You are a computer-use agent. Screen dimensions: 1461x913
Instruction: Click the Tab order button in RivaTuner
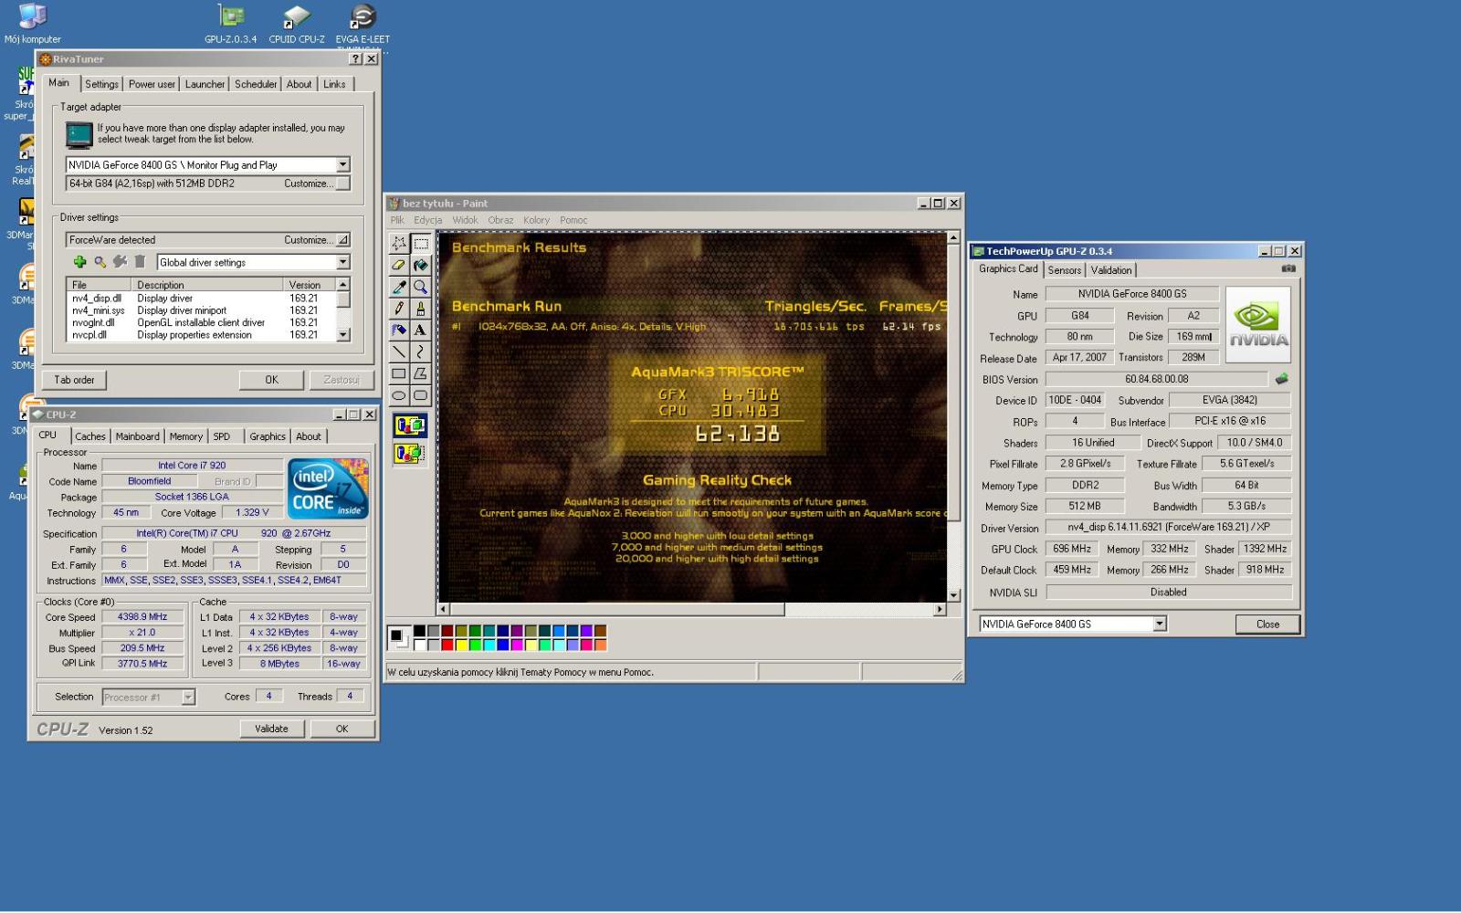(x=74, y=380)
